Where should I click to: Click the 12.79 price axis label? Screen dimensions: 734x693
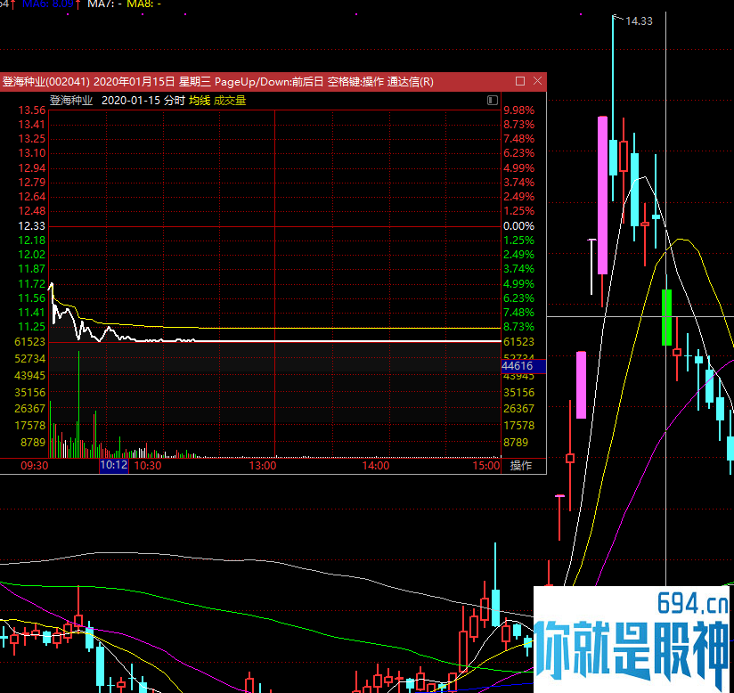tap(32, 182)
